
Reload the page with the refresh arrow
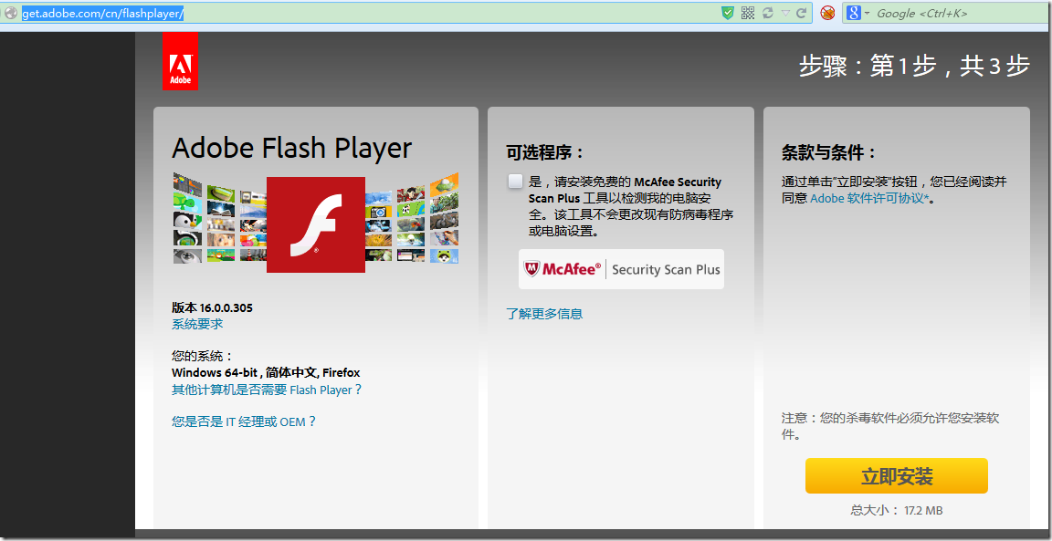click(801, 13)
